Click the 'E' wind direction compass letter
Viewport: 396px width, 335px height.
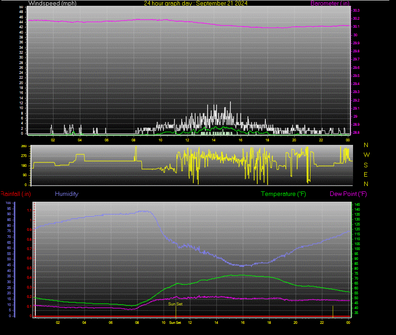366,174
